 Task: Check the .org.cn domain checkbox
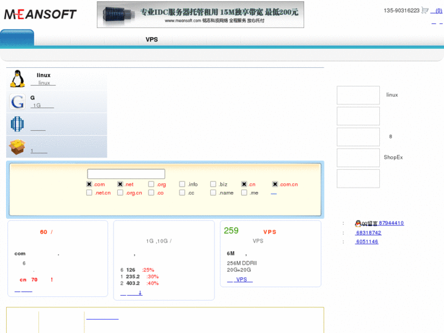120,192
